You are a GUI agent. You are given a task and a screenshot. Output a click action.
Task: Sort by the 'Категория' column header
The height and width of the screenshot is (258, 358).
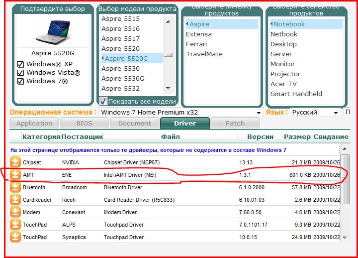coord(41,137)
